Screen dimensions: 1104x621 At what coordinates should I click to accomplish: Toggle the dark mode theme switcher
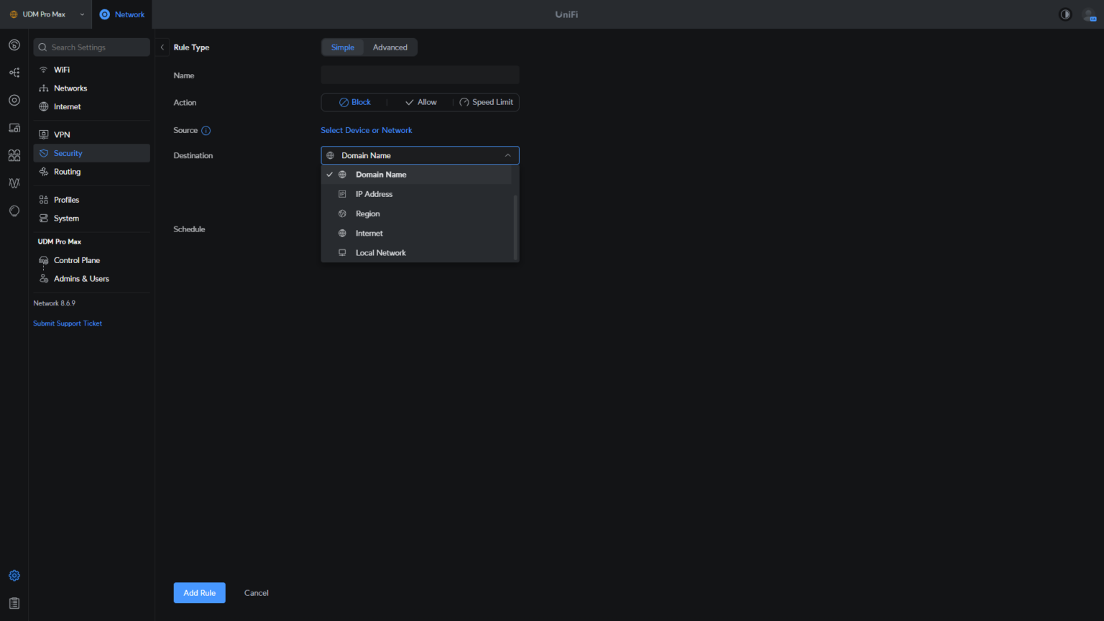[1064, 14]
